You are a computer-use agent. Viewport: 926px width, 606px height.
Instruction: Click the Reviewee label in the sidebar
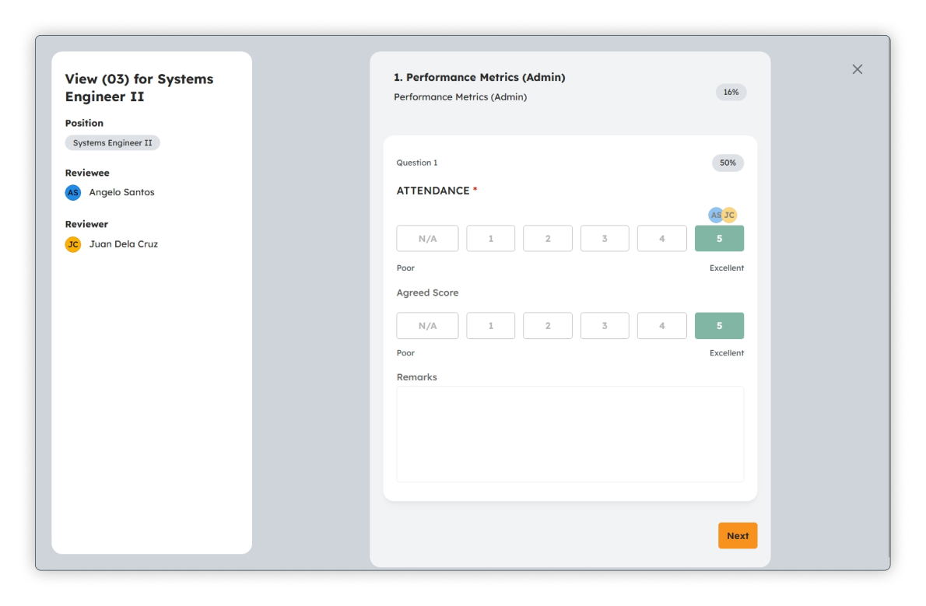pyautogui.click(x=87, y=173)
